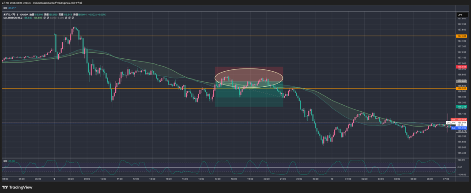
Task: Select the RCI legend label at the top
Action: tap(6, 8)
